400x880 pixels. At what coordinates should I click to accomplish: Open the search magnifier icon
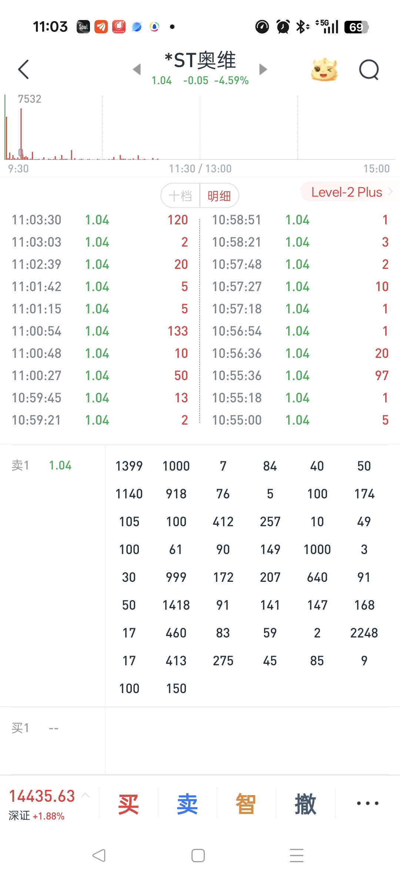click(369, 69)
